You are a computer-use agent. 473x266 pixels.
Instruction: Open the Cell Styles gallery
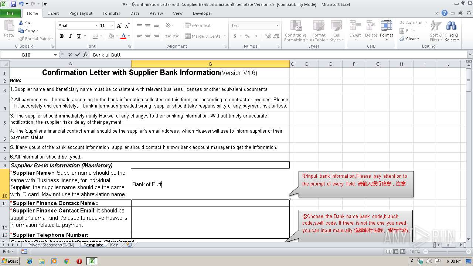tap(336, 31)
